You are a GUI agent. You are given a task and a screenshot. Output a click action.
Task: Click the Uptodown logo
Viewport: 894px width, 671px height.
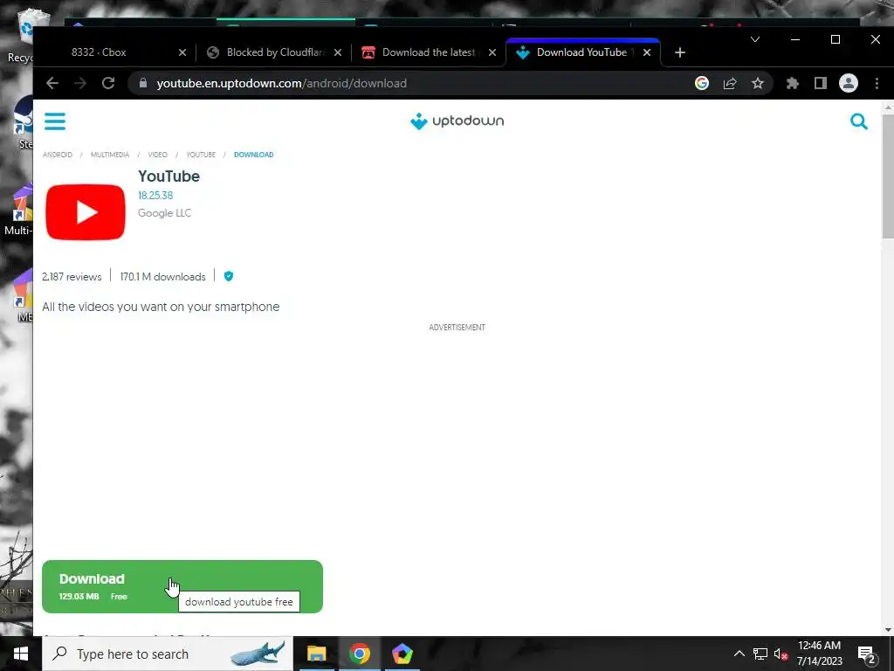pyautogui.click(x=457, y=121)
